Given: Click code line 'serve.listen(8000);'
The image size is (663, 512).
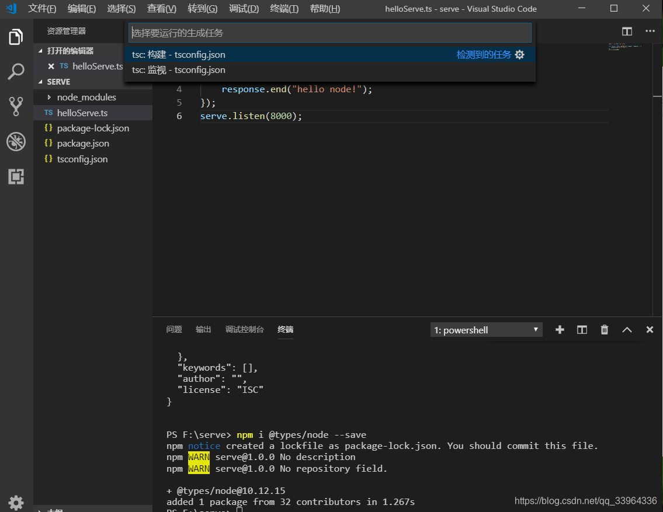Looking at the screenshot, I should pyautogui.click(x=251, y=116).
